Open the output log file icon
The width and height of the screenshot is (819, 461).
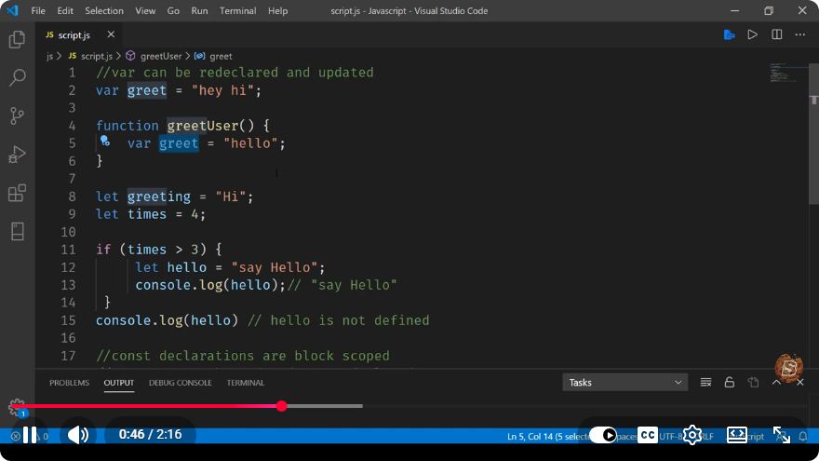[753, 383]
